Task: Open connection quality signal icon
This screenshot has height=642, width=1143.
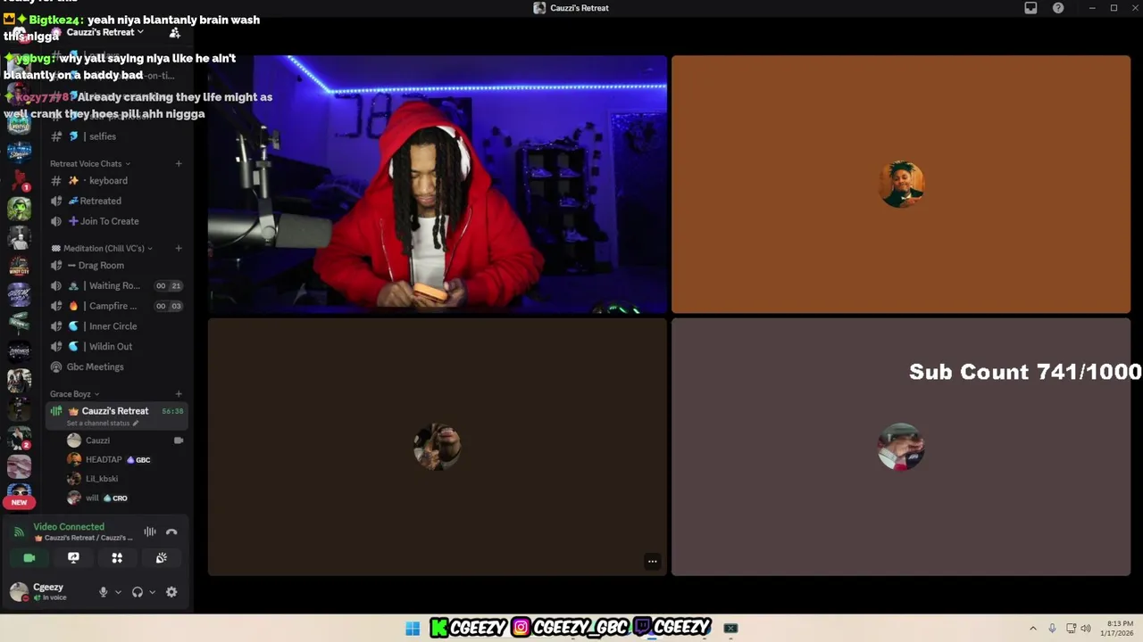Action: 19,532
